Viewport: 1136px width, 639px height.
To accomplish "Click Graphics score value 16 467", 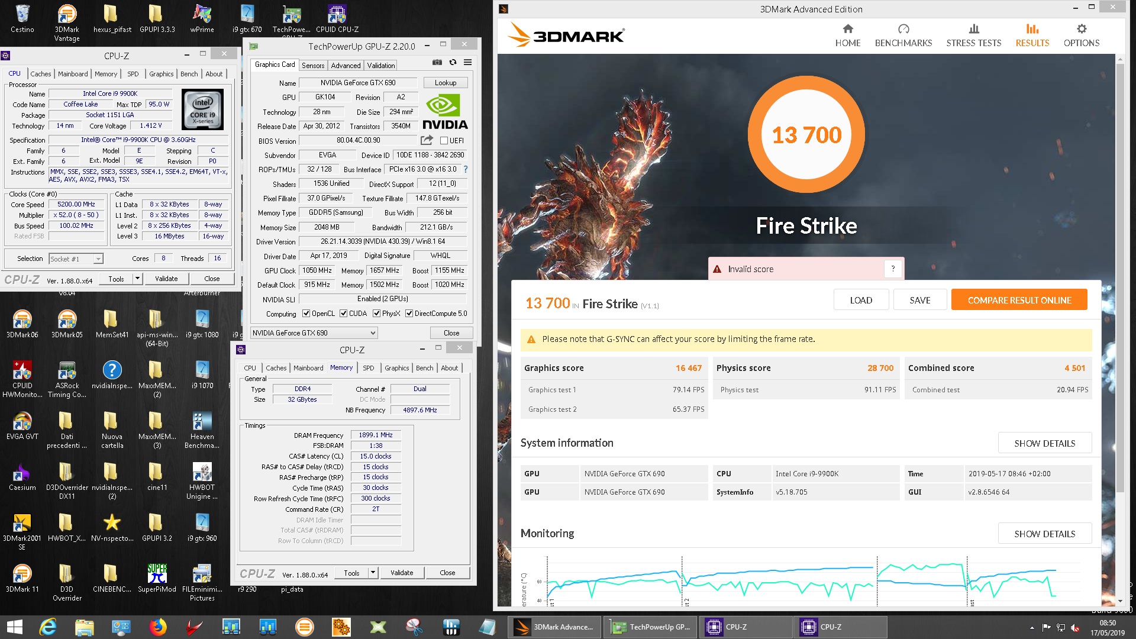I will (689, 368).
